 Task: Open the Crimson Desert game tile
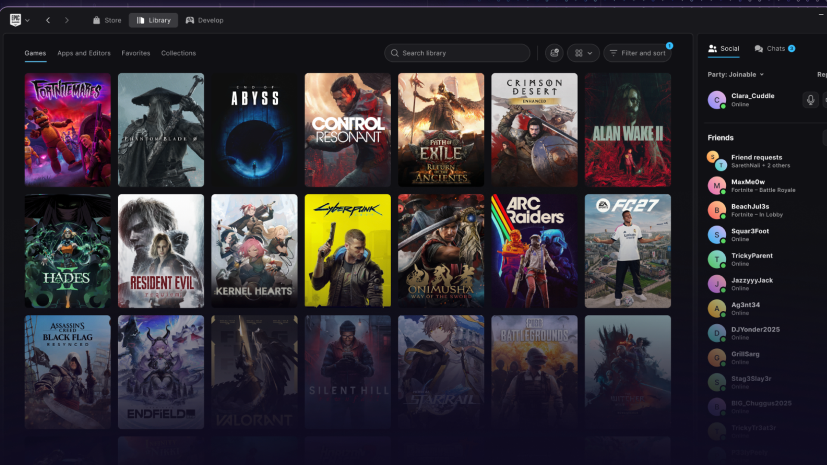535,130
